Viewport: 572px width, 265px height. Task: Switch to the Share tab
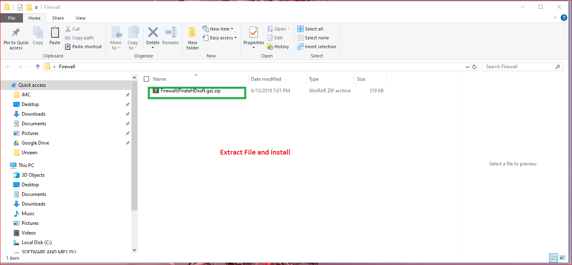(58, 18)
